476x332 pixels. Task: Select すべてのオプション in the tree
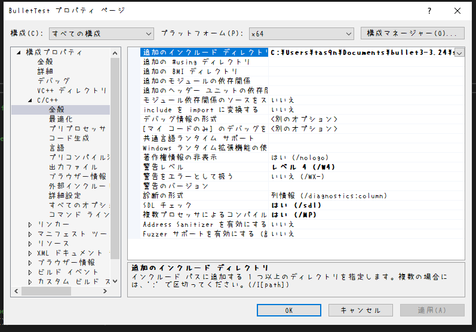[79, 205]
